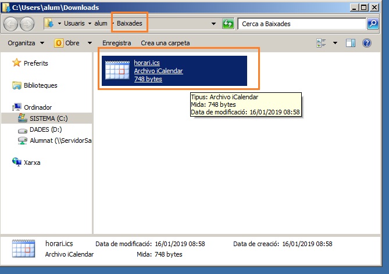The height and width of the screenshot is (274, 389).
Task: Click Archivo iCalendar type in file tile
Action: click(158, 71)
